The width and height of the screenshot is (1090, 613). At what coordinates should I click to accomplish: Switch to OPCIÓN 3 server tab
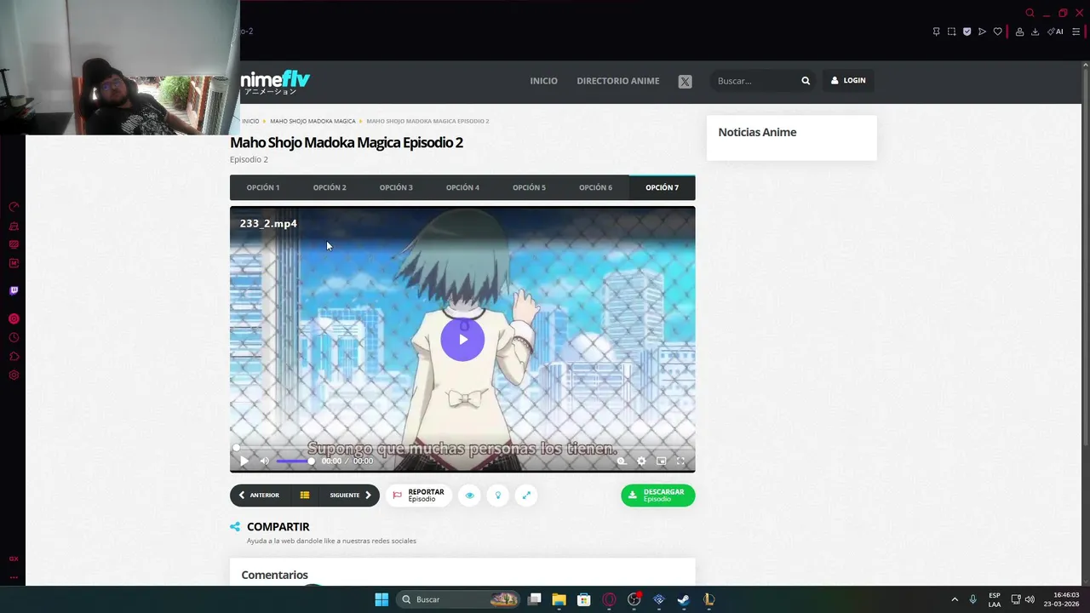[x=396, y=187]
